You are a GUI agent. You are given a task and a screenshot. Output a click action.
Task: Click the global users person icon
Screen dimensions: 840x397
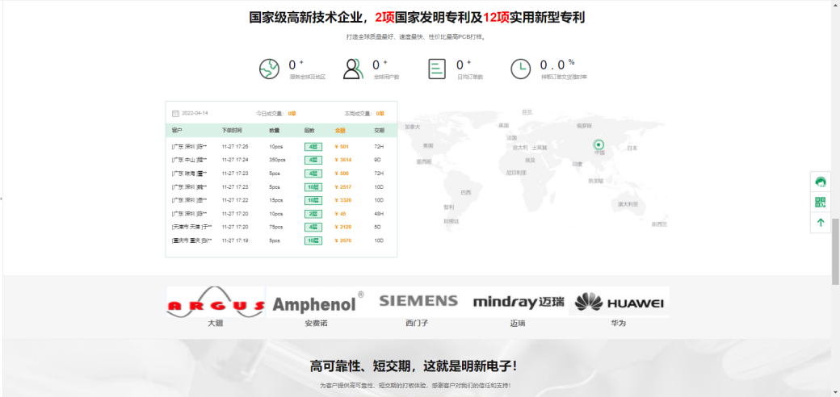tap(352, 69)
